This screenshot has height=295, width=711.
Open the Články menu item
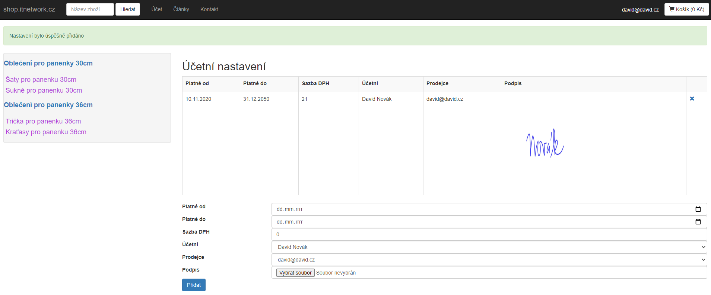click(181, 9)
